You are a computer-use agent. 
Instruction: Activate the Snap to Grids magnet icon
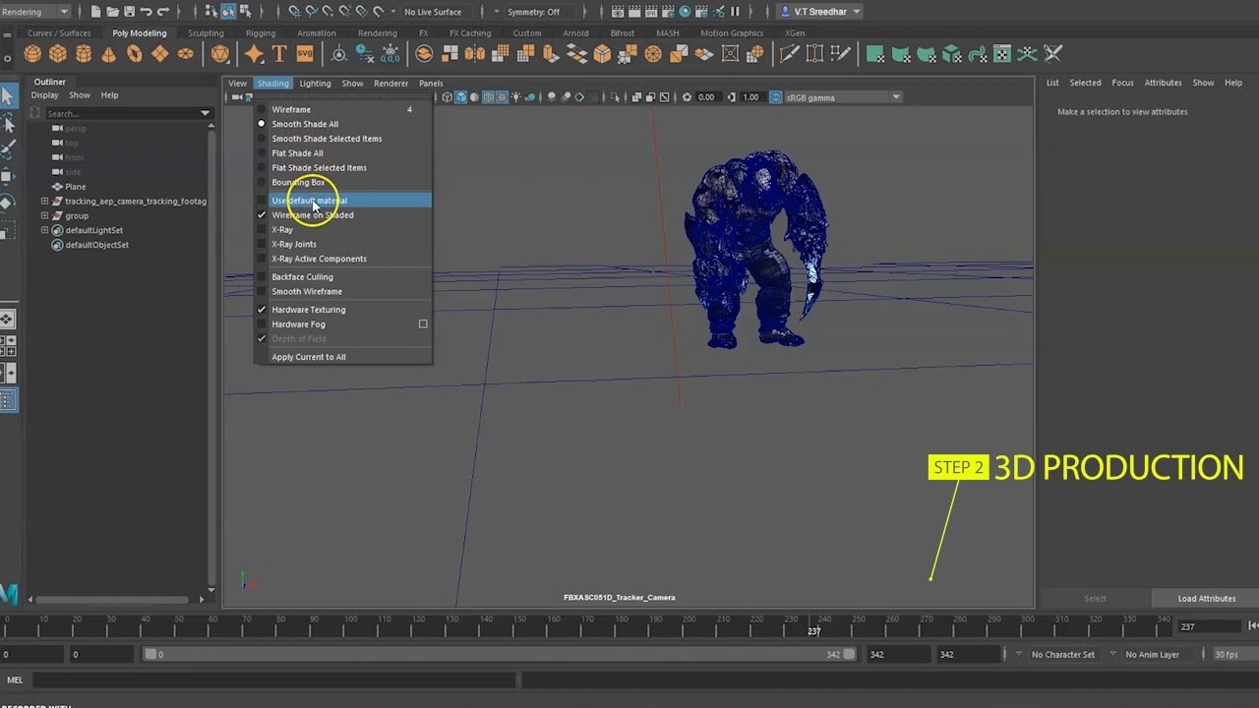(x=294, y=12)
